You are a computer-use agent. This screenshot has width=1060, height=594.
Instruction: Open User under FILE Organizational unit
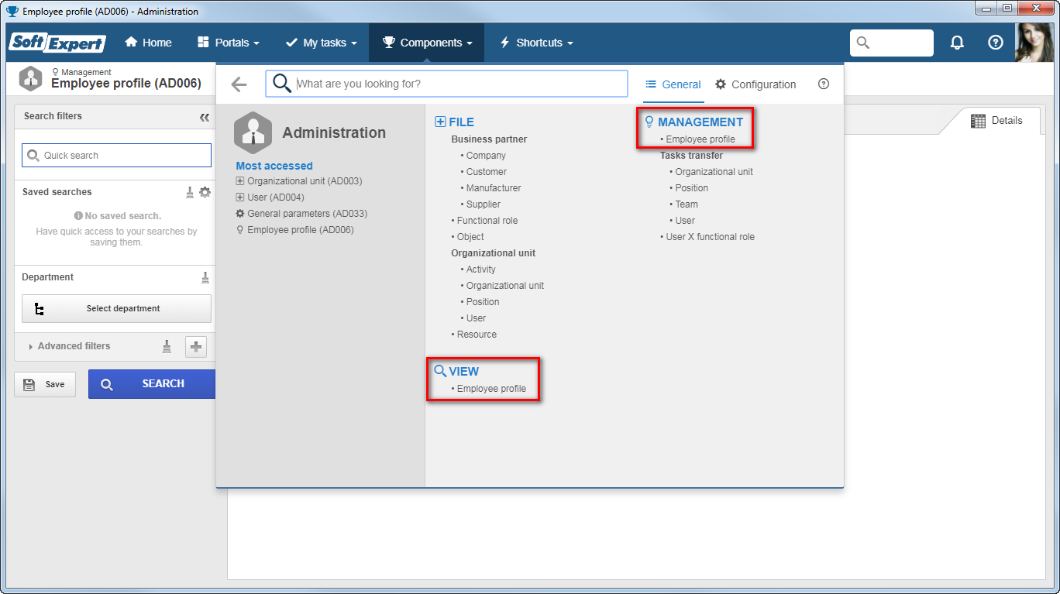(476, 318)
